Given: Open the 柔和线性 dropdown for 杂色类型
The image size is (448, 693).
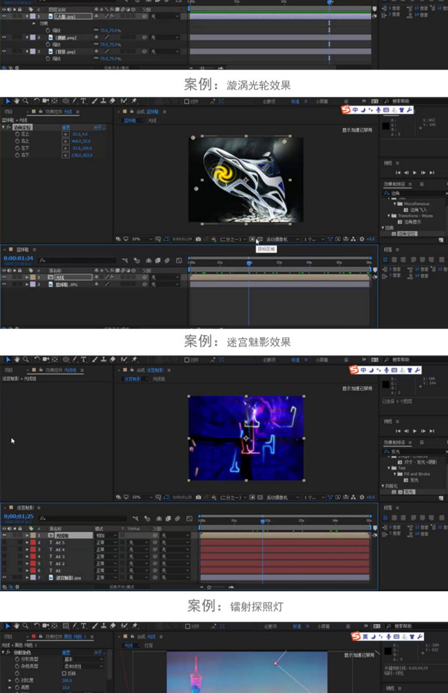Looking at the screenshot, I should (x=84, y=666).
